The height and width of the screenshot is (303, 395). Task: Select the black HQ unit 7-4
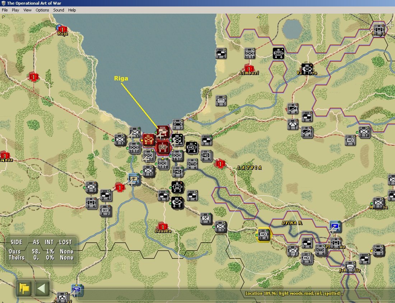(x=191, y=148)
